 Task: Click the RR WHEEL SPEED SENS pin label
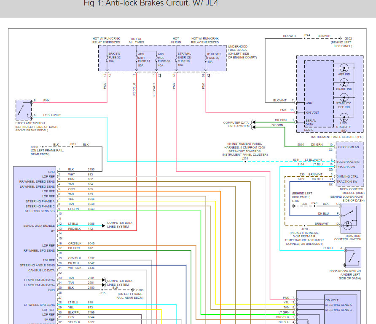tap(37, 182)
